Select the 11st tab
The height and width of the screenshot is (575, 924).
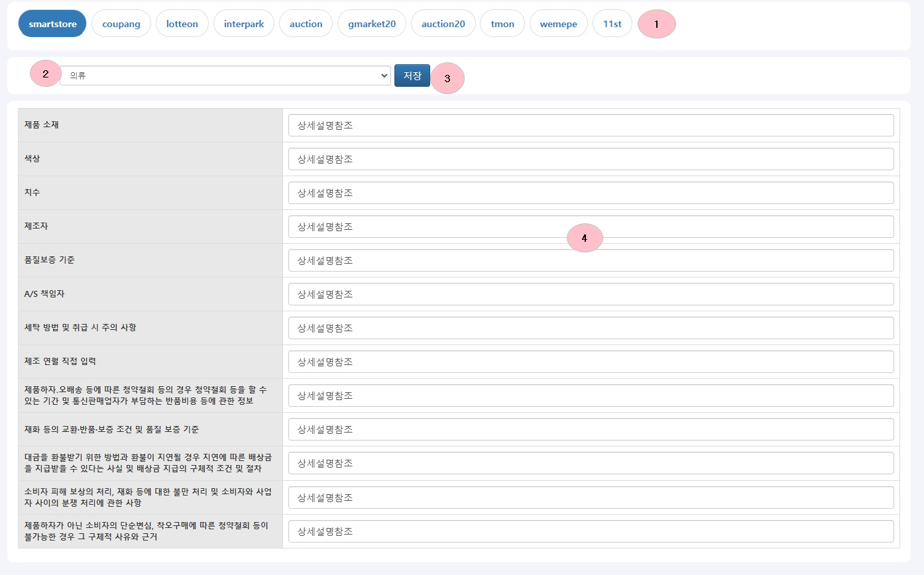point(612,24)
